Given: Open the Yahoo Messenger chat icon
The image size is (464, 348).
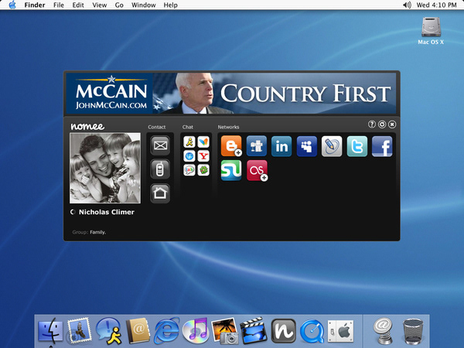Looking at the screenshot, I should pos(203,156).
